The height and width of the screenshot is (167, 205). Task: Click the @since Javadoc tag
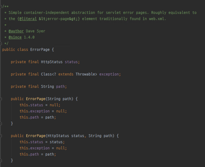click(x=15, y=37)
